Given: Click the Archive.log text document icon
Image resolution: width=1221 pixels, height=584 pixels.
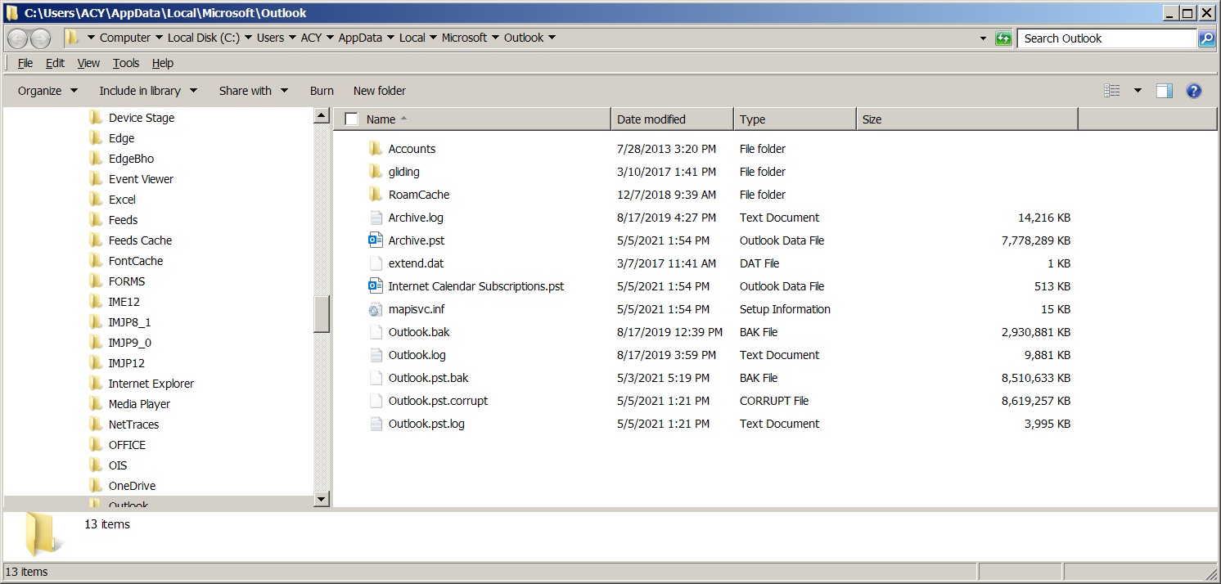Looking at the screenshot, I should click(x=376, y=218).
